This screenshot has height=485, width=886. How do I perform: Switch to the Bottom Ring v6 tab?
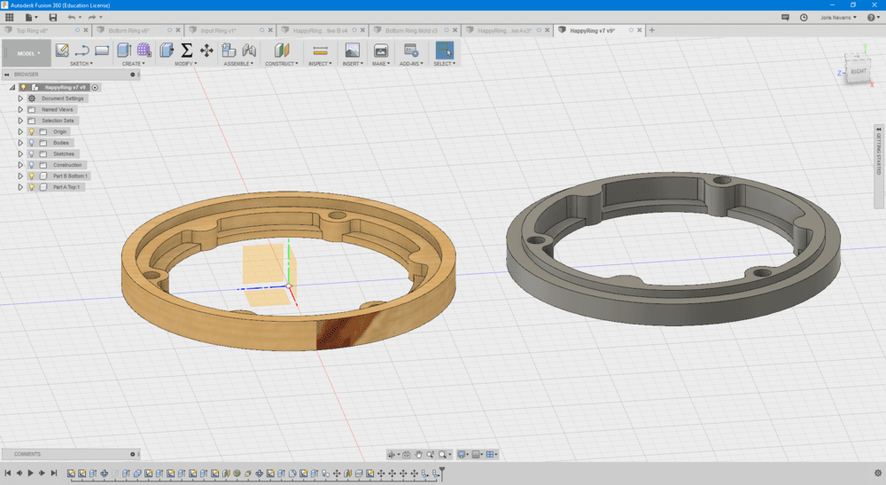[128, 30]
